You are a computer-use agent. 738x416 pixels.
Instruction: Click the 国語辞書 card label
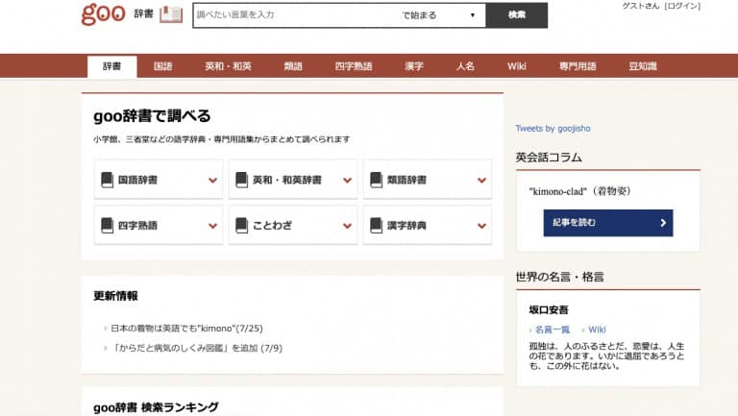click(x=137, y=180)
